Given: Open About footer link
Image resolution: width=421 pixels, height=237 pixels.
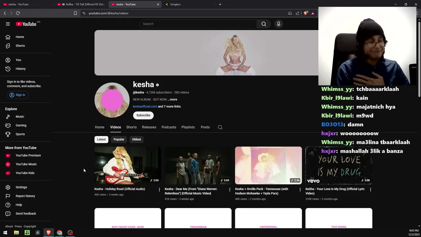Looking at the screenshot, I should click(x=9, y=226).
